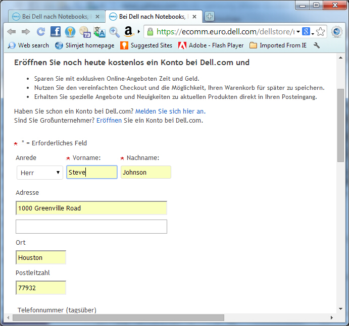Expand the toolbar overflow arrow next to Amazon
The image size is (349, 326).
pos(139,32)
